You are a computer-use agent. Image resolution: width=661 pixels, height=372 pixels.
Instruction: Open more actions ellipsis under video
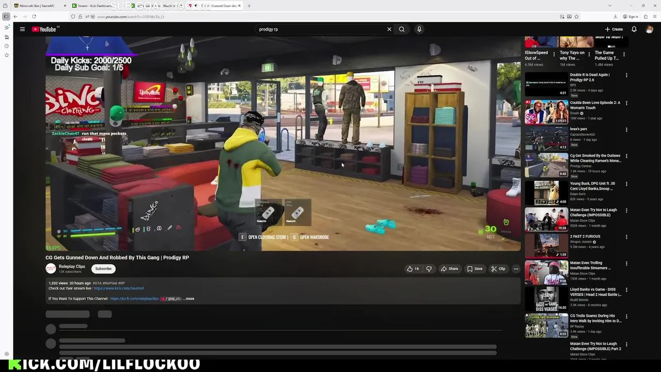coord(516,269)
